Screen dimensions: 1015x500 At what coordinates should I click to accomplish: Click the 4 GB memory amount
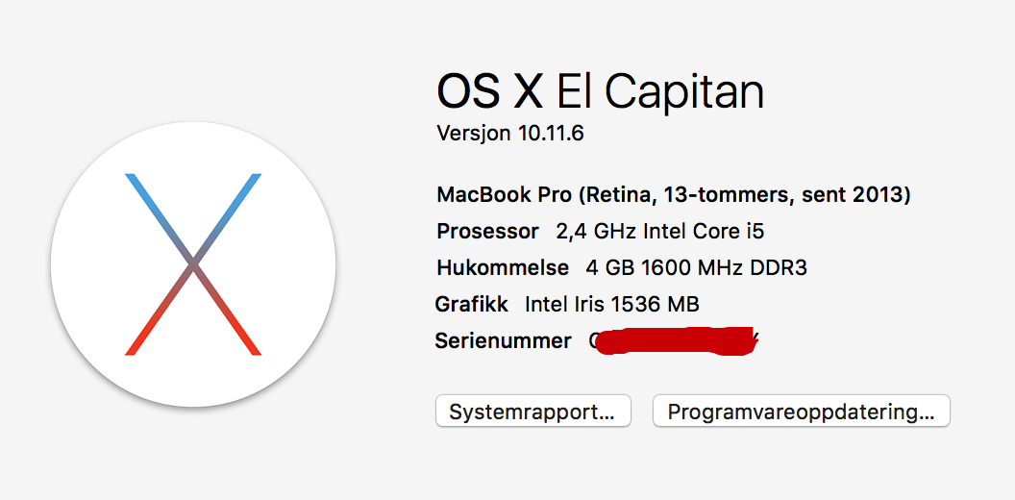603,268
